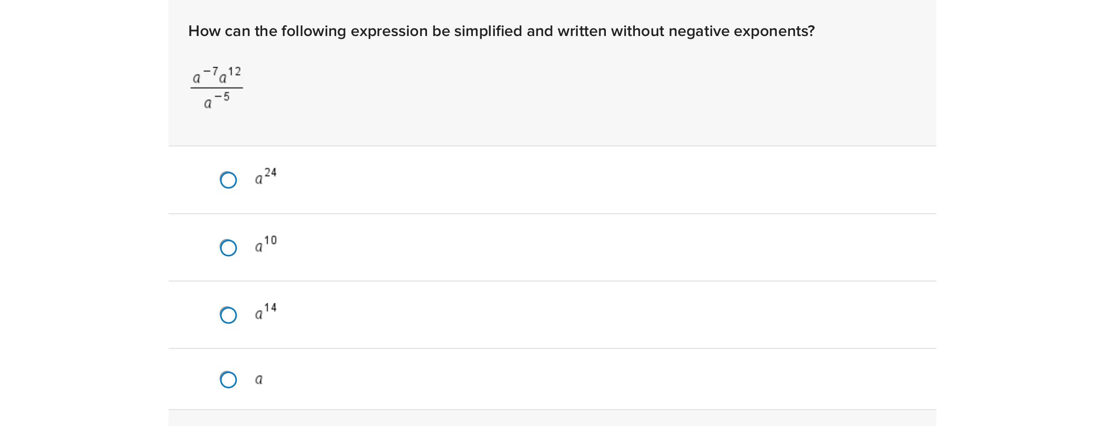This screenshot has width=1105, height=426.
Task: Select the radio button for answer a10
Action: pyautogui.click(x=228, y=247)
